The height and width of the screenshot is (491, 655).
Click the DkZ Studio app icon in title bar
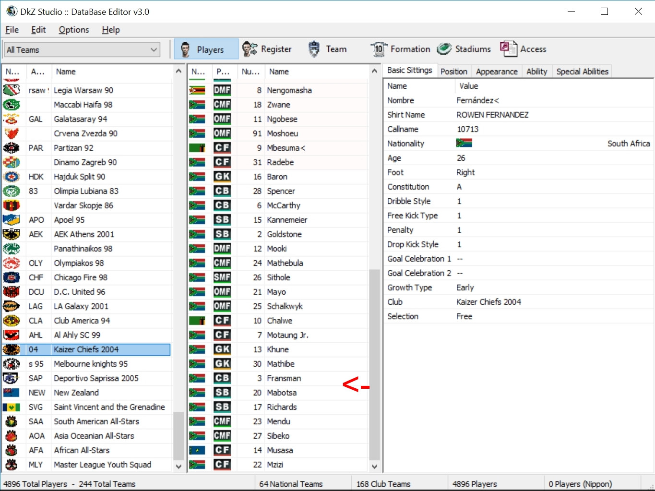click(12, 11)
